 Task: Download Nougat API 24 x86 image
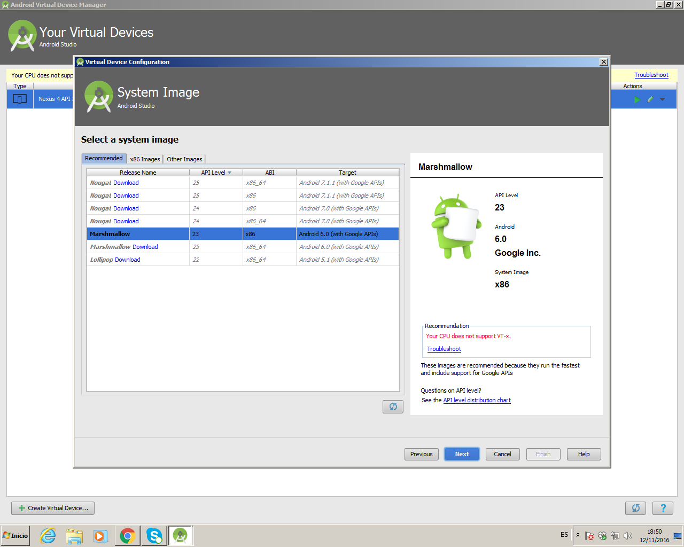[x=126, y=208]
